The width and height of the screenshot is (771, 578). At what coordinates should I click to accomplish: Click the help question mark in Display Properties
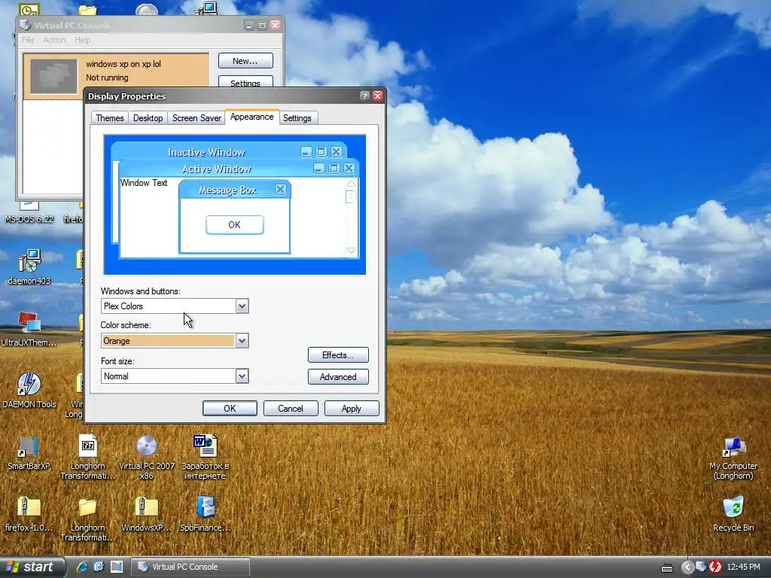(364, 96)
